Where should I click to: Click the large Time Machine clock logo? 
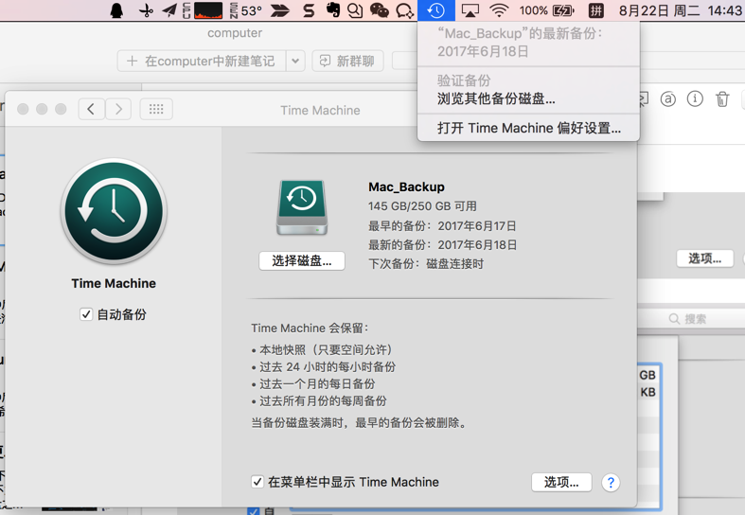pos(114,211)
